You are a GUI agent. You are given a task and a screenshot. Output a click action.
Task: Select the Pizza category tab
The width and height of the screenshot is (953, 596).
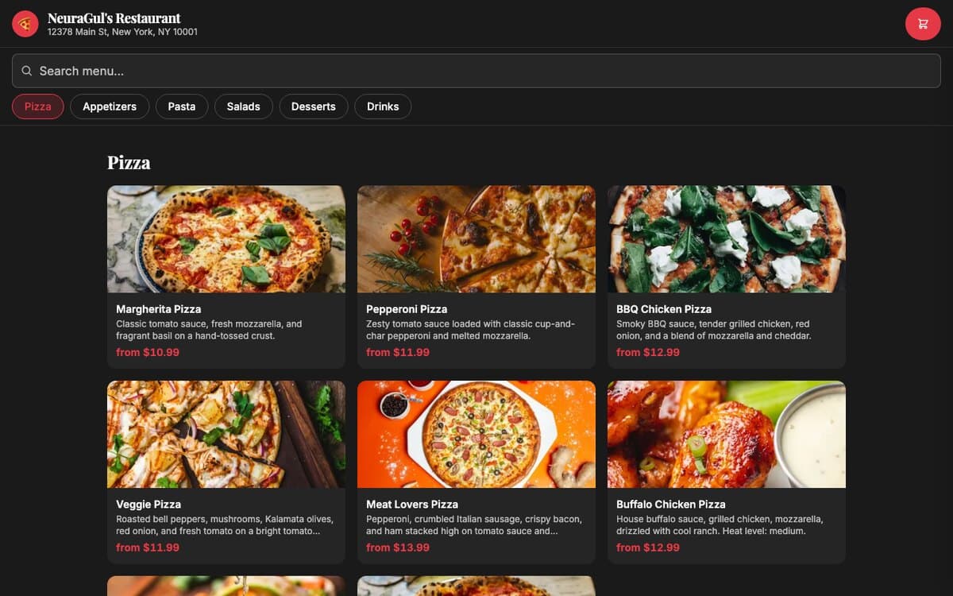coord(38,106)
